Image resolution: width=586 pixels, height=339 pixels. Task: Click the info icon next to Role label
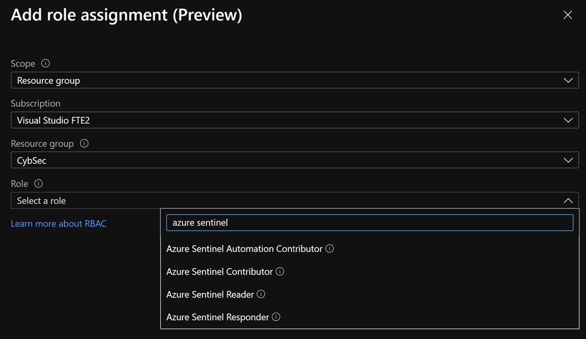[x=39, y=184]
